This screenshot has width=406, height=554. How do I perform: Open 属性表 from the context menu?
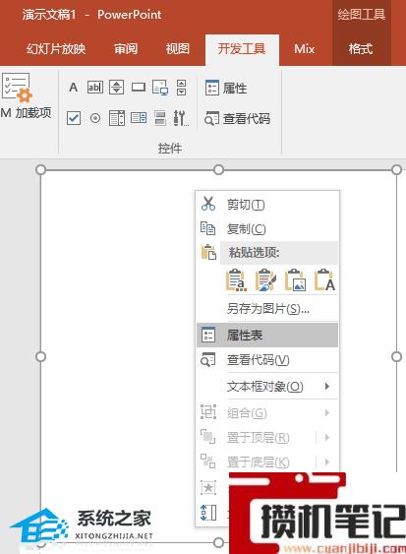(x=267, y=335)
